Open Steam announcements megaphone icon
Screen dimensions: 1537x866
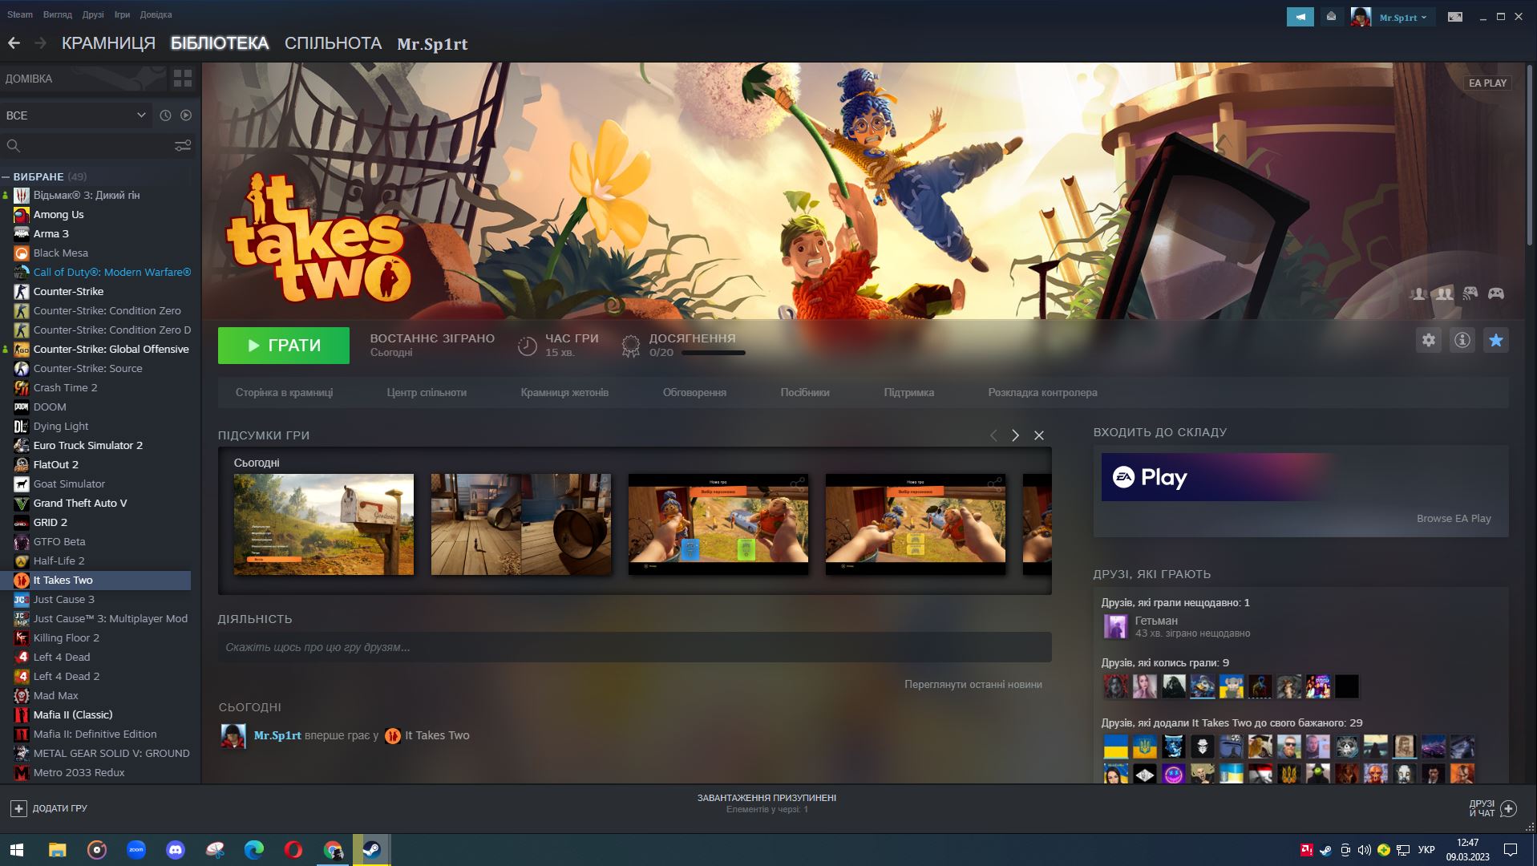click(x=1300, y=17)
